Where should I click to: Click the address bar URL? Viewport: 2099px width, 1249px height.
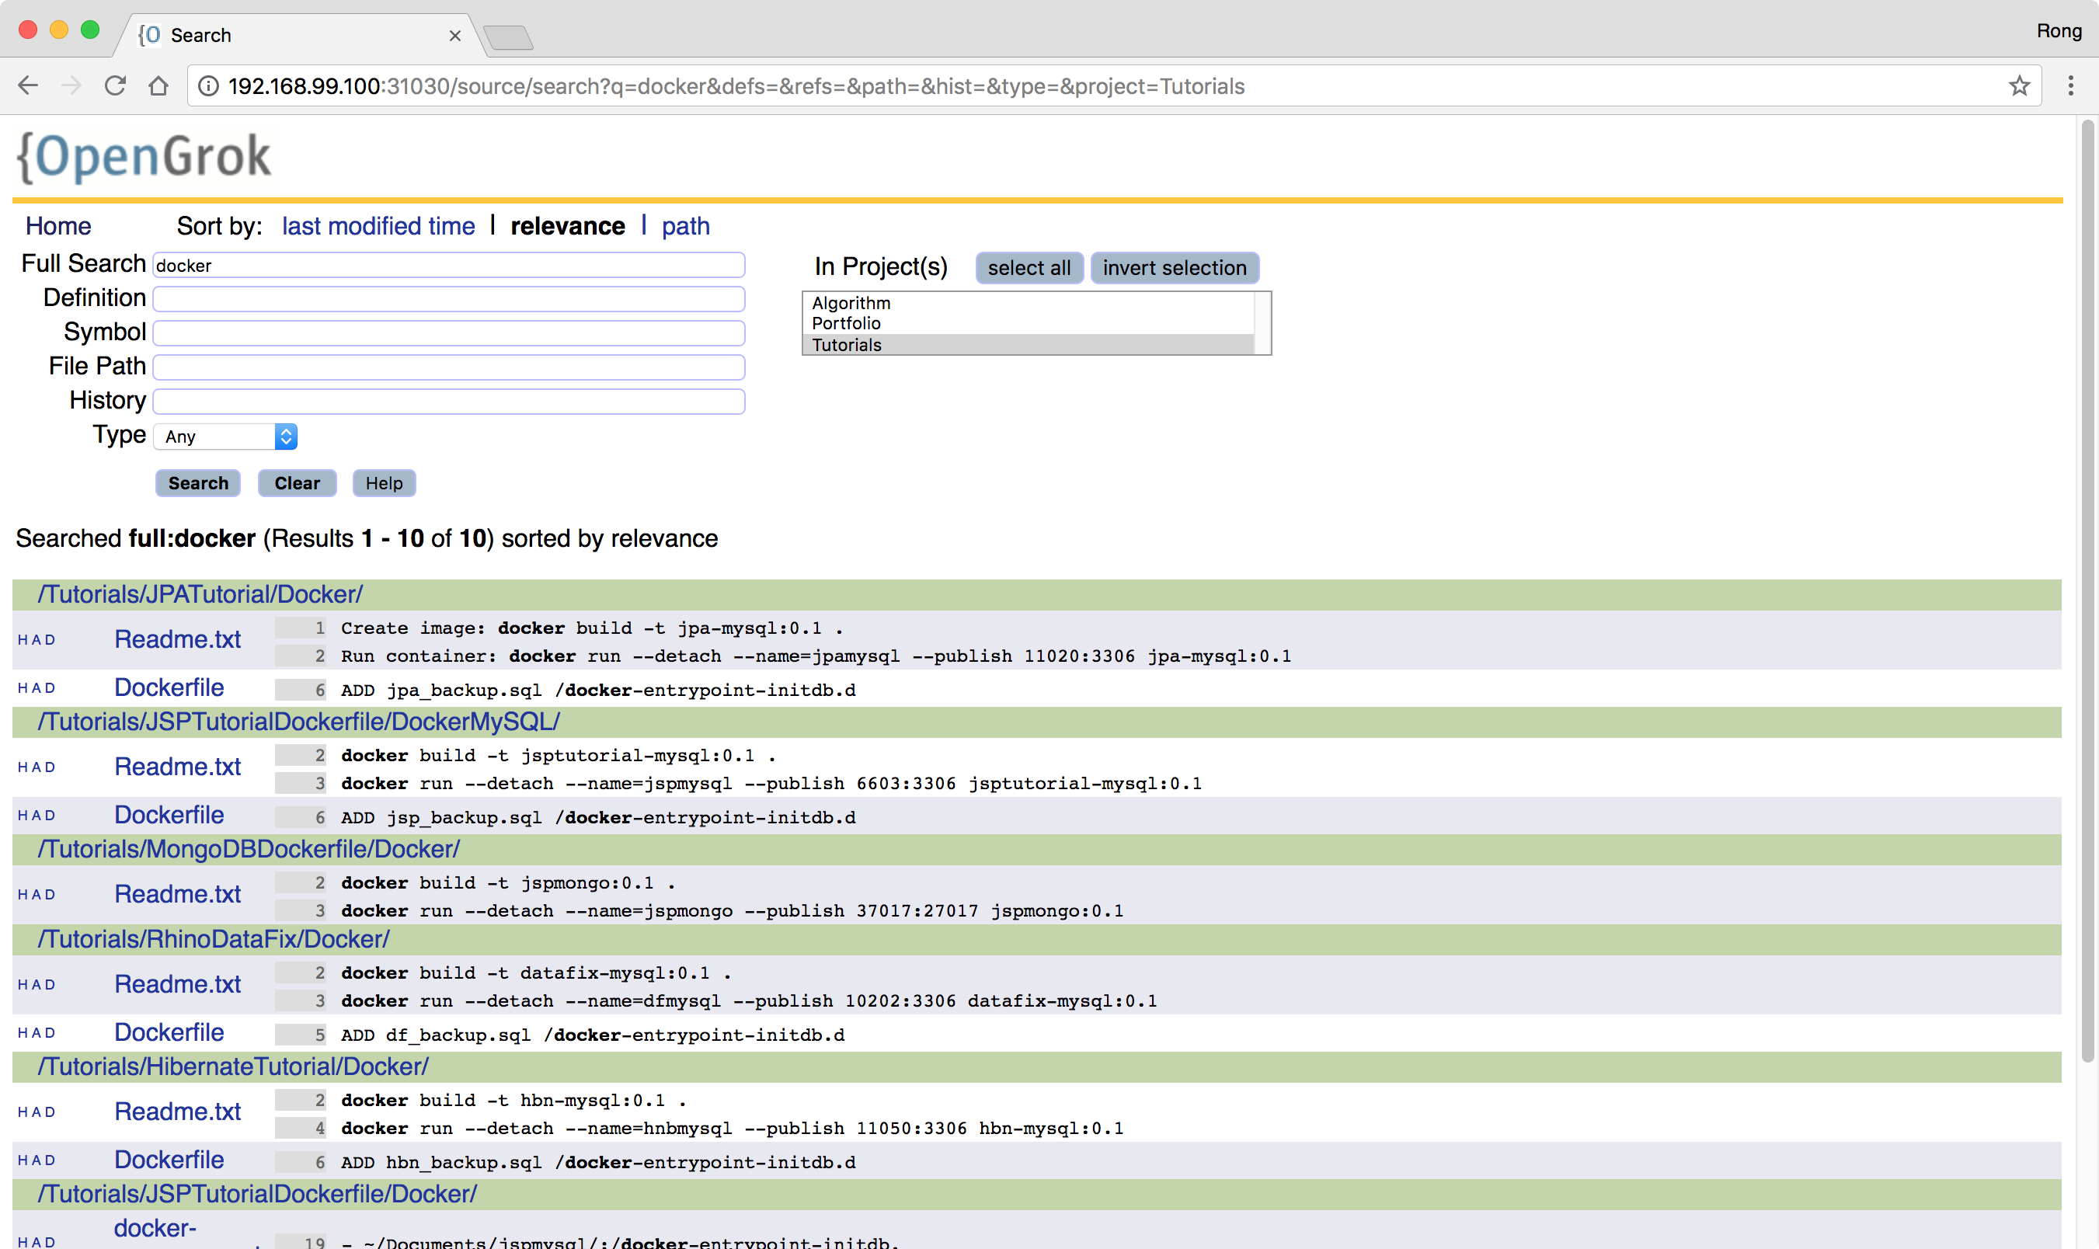(x=736, y=86)
